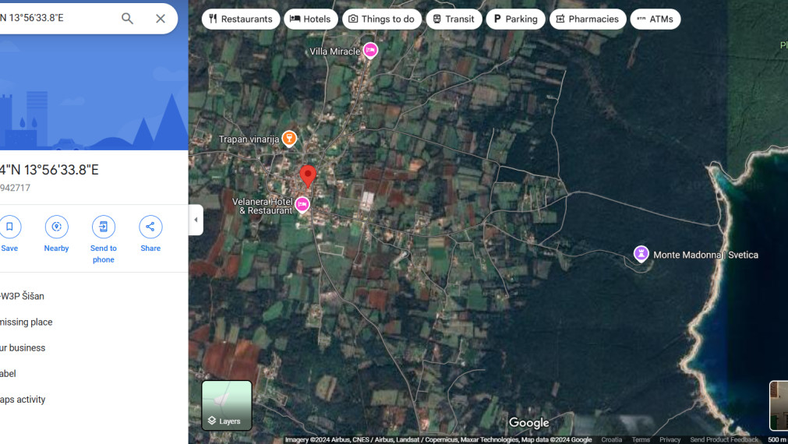Clear the search box with X

(x=161, y=19)
